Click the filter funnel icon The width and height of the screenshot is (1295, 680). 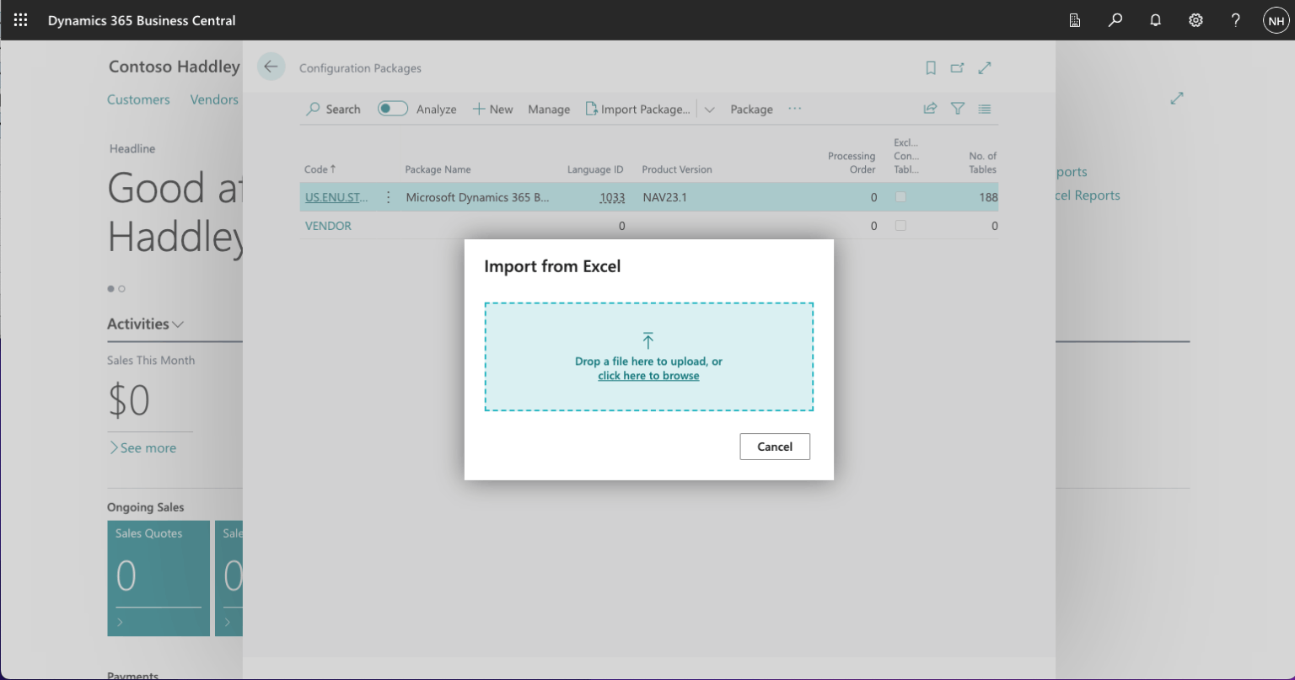958,109
